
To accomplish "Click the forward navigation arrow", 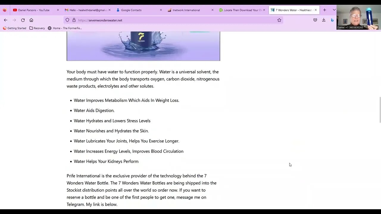I will click(14, 20).
